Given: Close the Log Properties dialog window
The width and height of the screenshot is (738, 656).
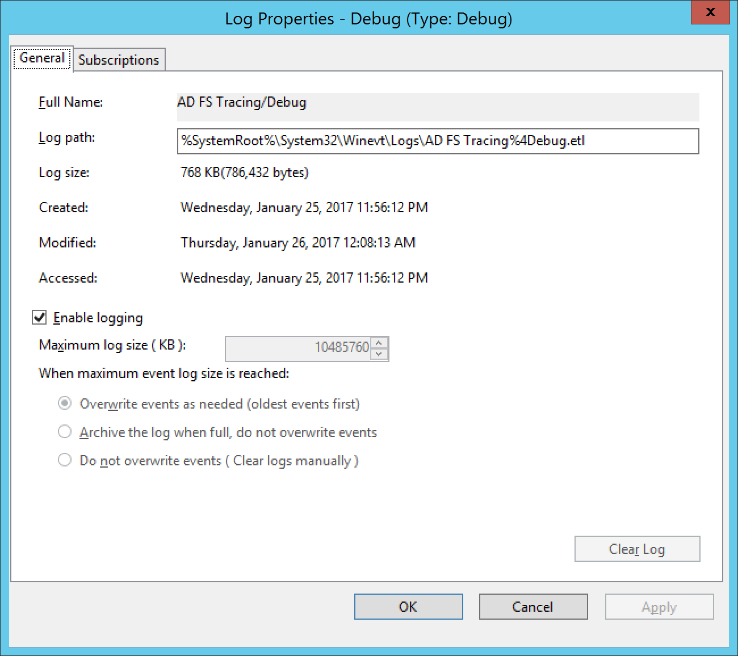Looking at the screenshot, I should [710, 12].
